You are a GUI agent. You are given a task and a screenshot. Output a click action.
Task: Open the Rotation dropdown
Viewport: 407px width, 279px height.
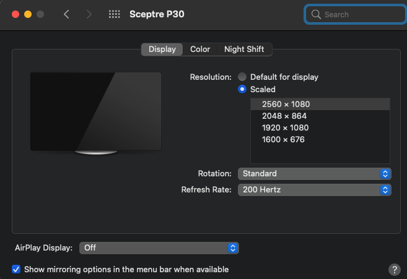click(x=315, y=174)
